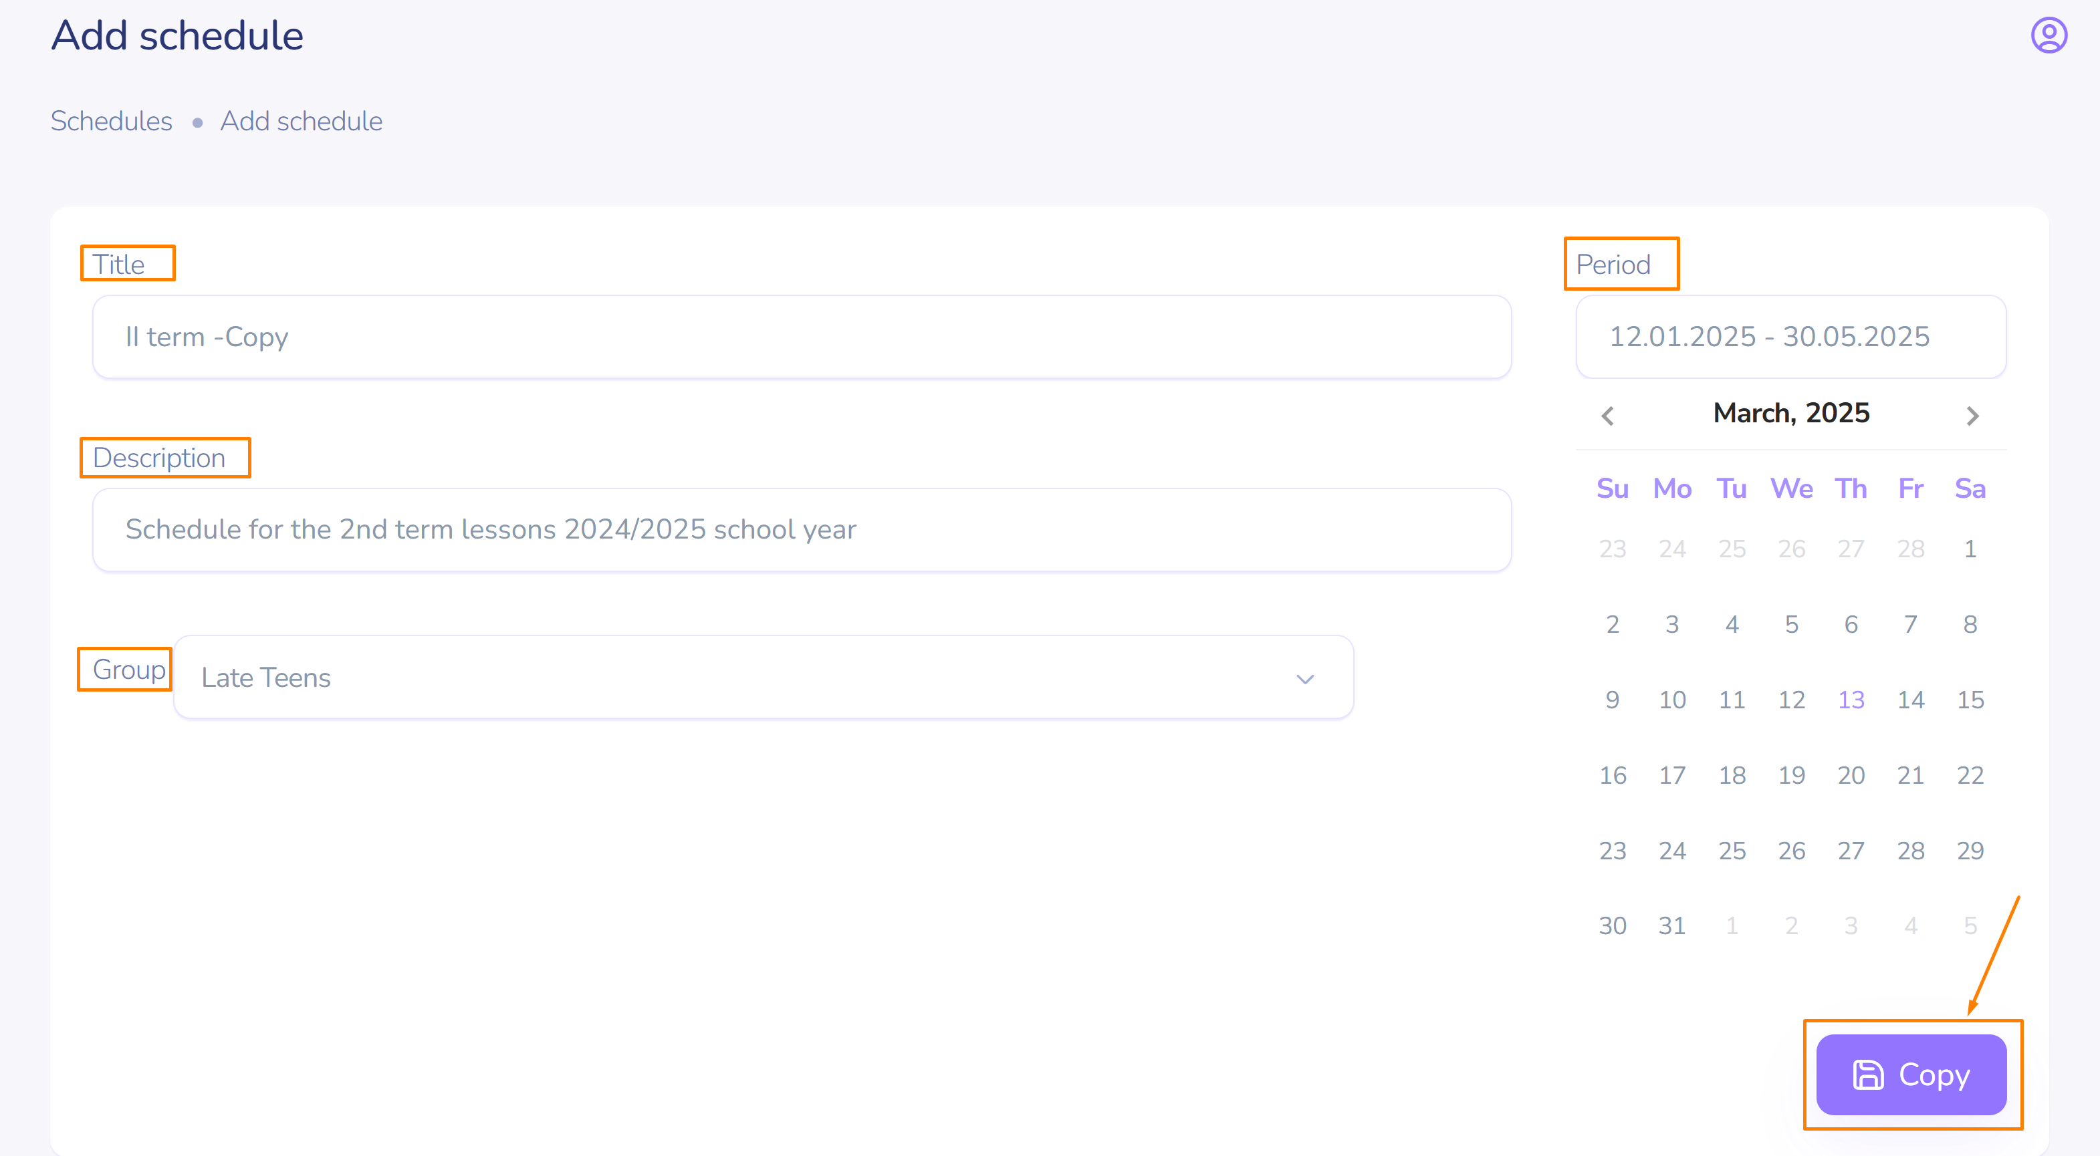
Task: Go to previous month in calendar
Action: tap(1608, 416)
